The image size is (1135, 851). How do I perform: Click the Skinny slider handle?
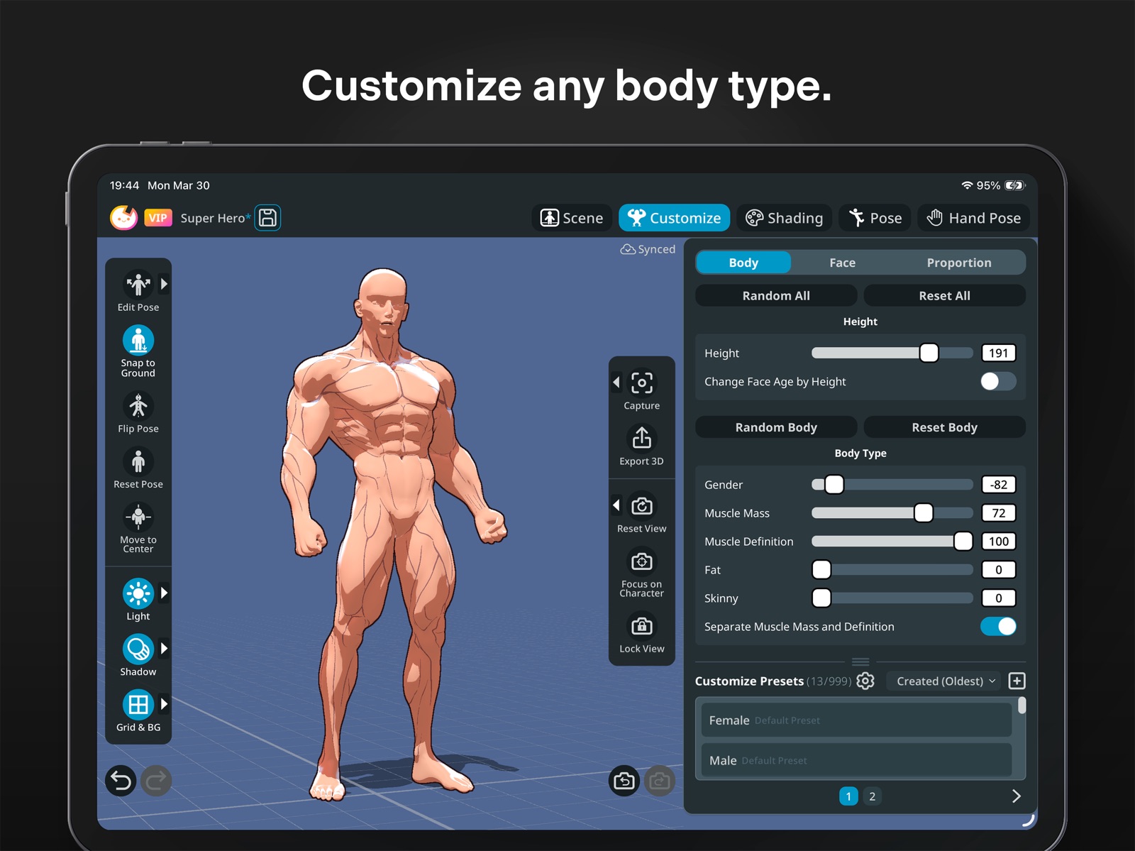821,598
